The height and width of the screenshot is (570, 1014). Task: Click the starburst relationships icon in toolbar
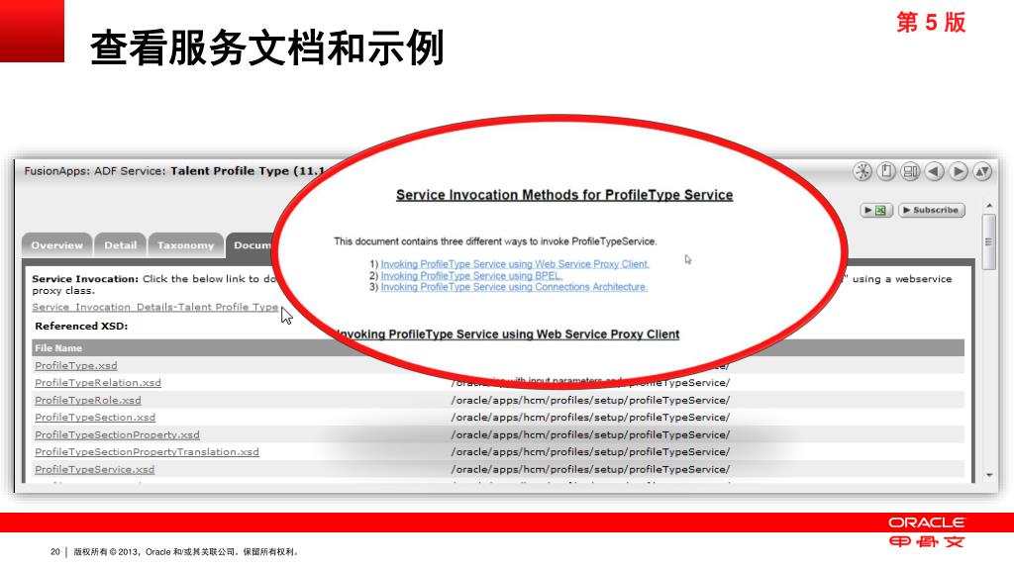coord(862,171)
